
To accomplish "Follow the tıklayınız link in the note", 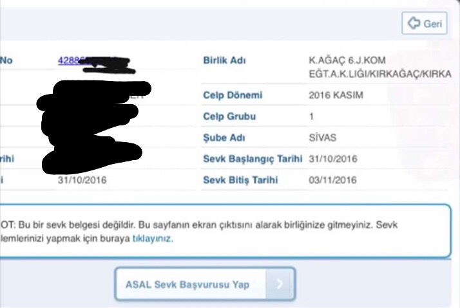I will (x=153, y=239).
